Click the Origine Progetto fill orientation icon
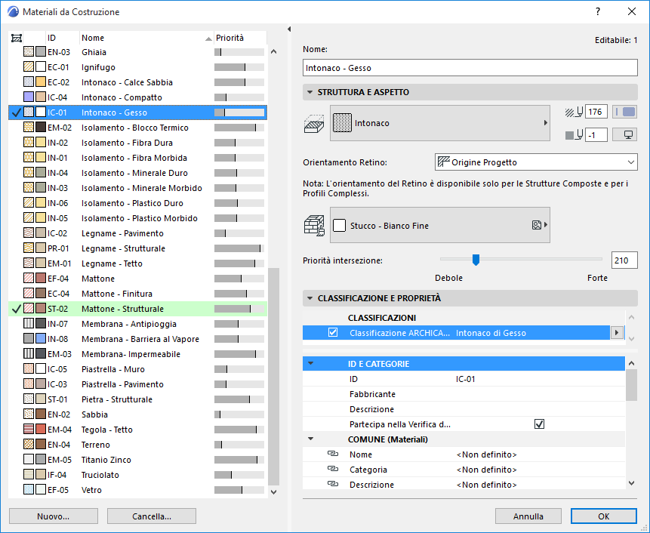The width and height of the screenshot is (650, 533). (444, 162)
